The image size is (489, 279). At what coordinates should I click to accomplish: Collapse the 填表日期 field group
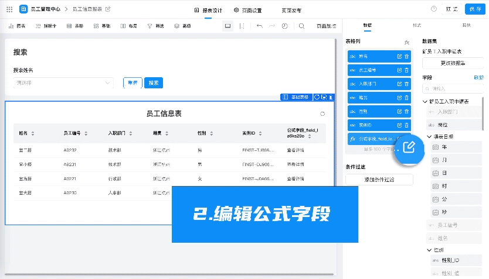pos(429,136)
